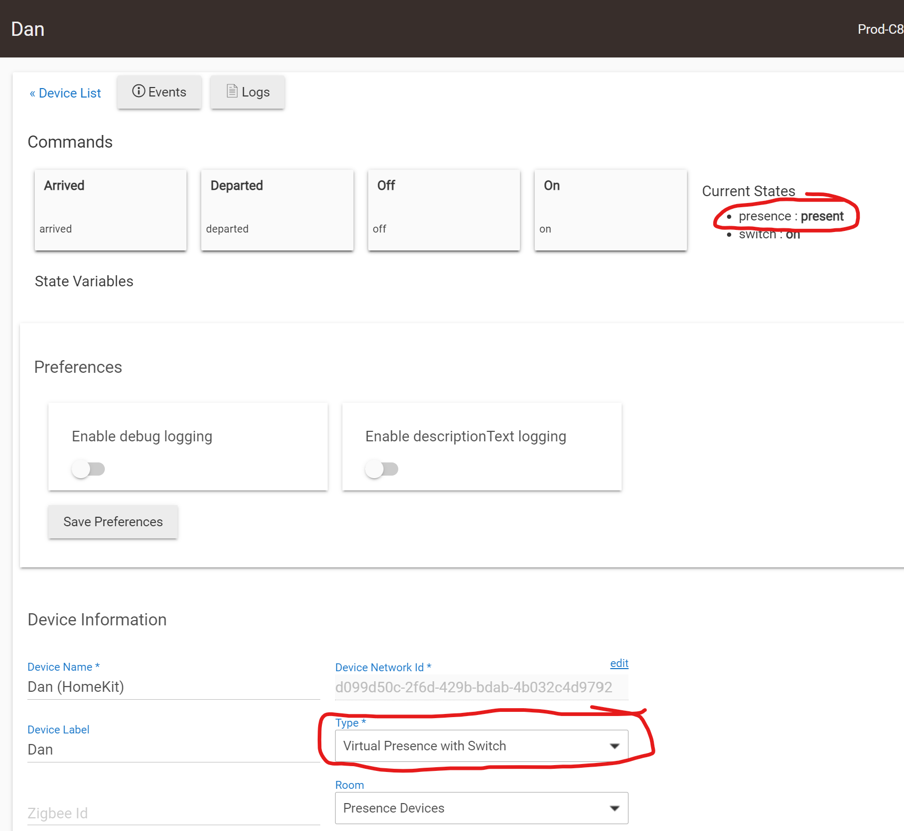Image resolution: width=904 pixels, height=831 pixels.
Task: Run the Arrived command
Action: pyautogui.click(x=111, y=209)
